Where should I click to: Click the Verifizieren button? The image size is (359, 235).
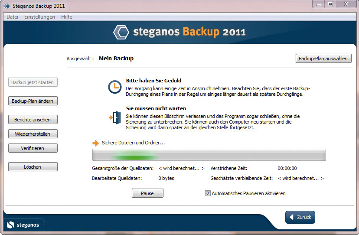(33, 148)
